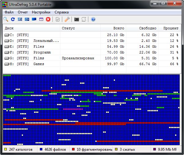Click the Процент column header
The image size is (184, 155).
pos(171,28)
